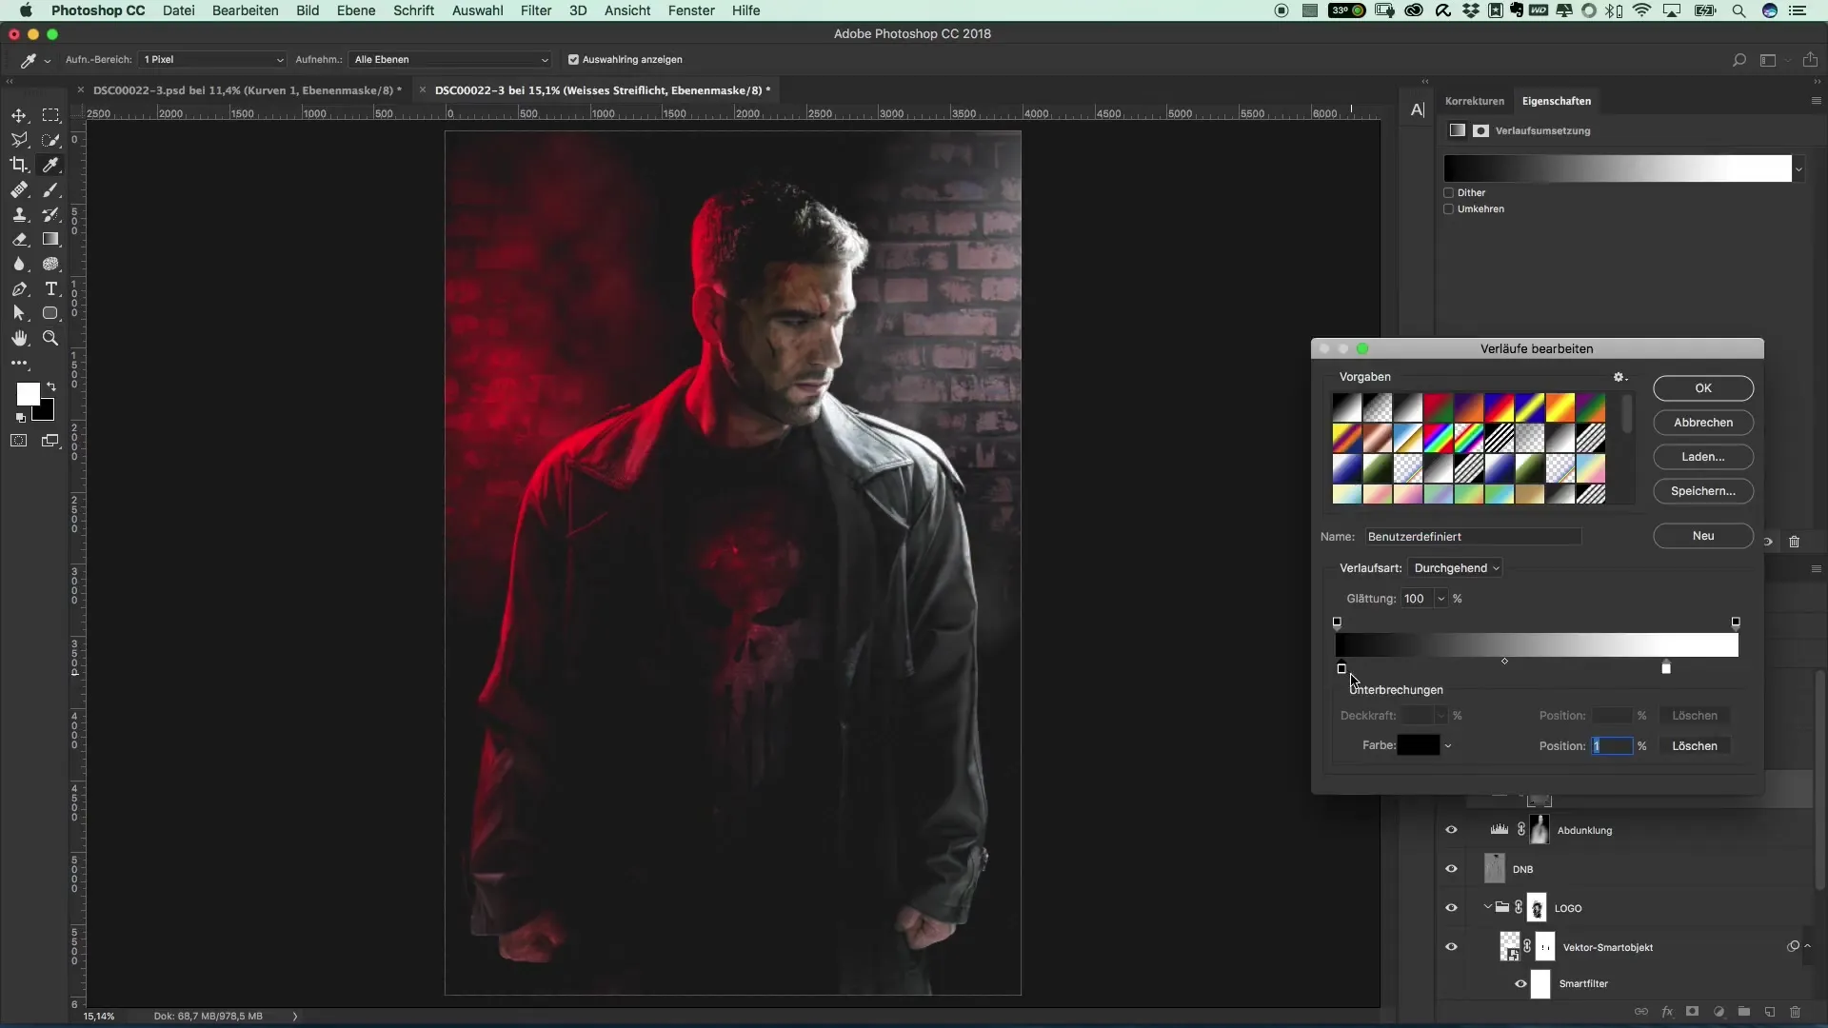Open Edit Toolbar three-dots menu

(x=19, y=363)
